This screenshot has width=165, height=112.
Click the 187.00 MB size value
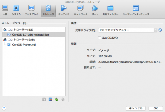click(105, 56)
